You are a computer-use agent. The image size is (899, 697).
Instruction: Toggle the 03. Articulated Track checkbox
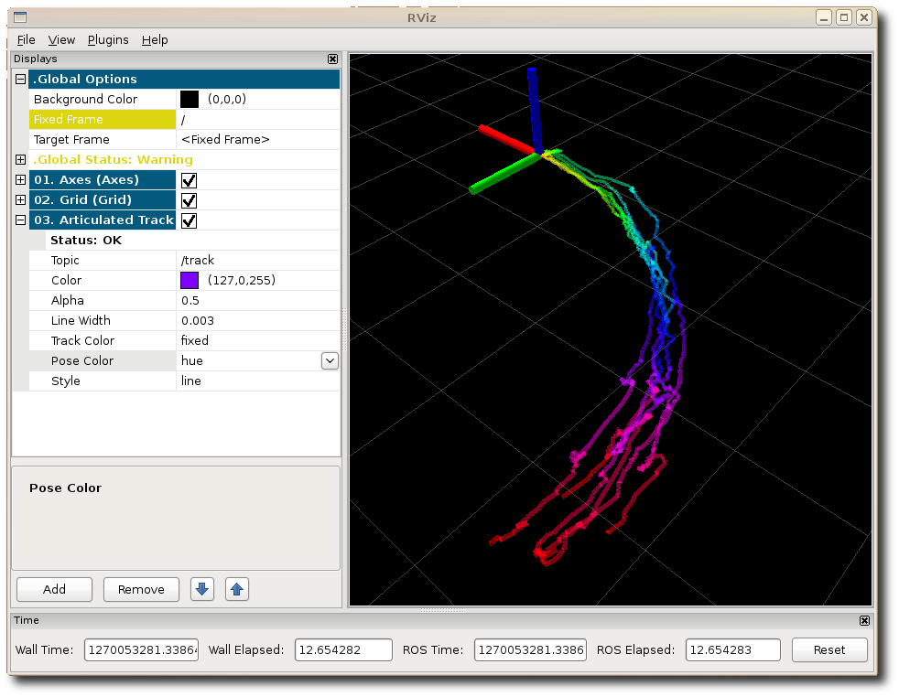190,220
